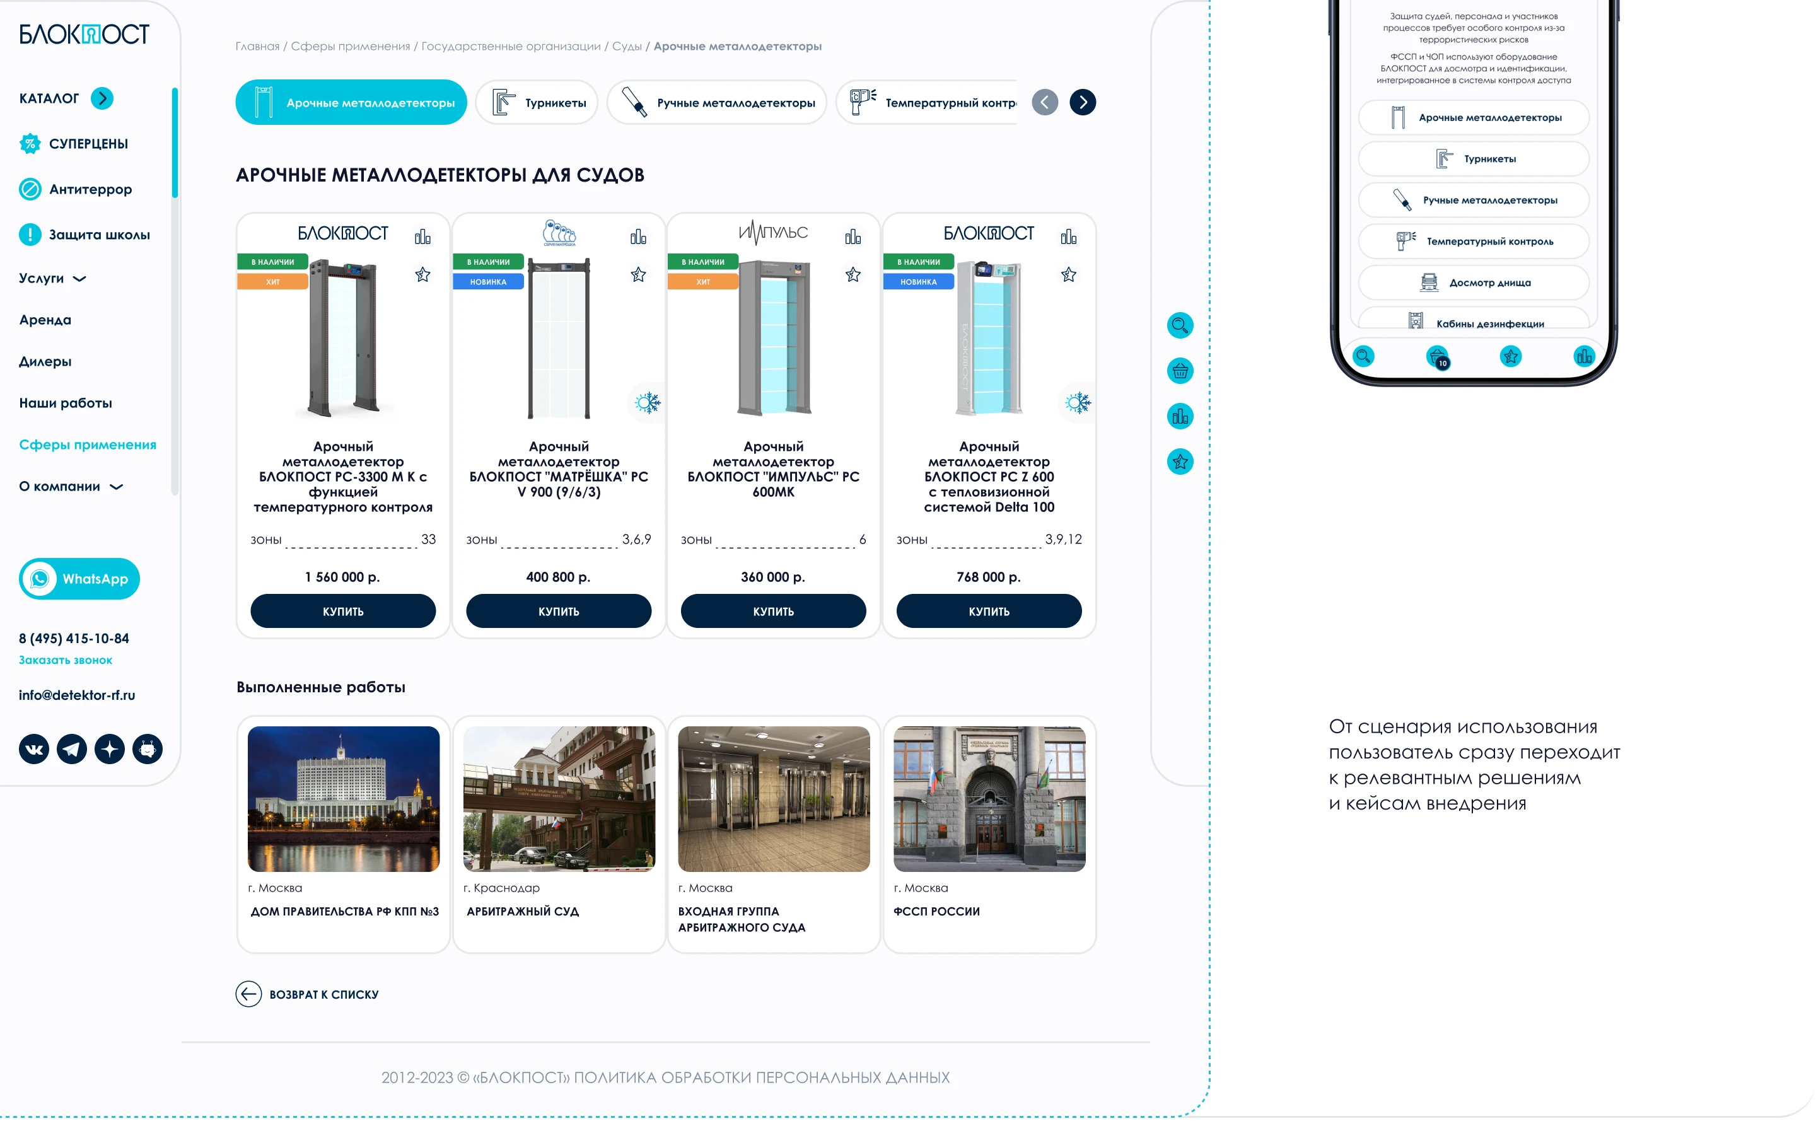Compare the БЛОКПОСТ РС-3300 М К product
Screen dimensions: 1816x1121
pos(422,236)
